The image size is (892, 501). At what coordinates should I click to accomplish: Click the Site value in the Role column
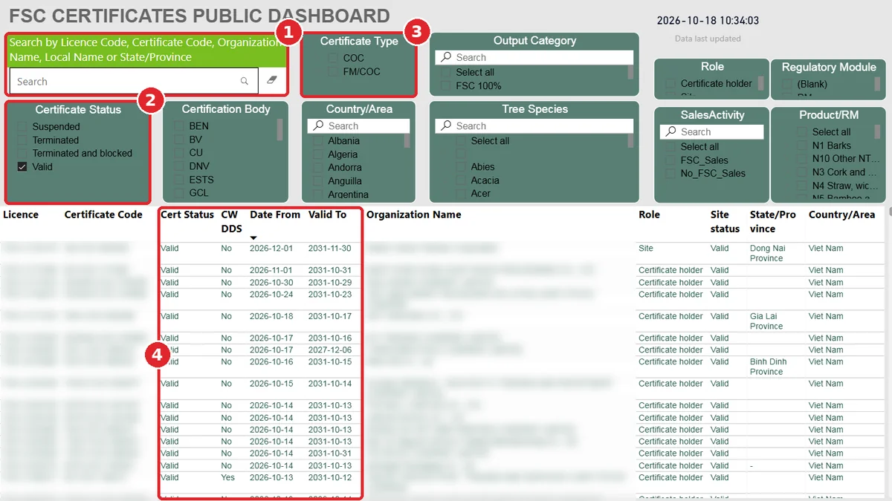(x=646, y=249)
